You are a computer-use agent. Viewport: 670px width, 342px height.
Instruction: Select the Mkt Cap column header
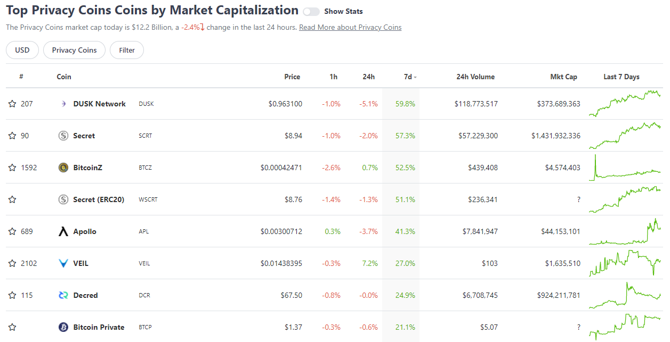point(564,77)
